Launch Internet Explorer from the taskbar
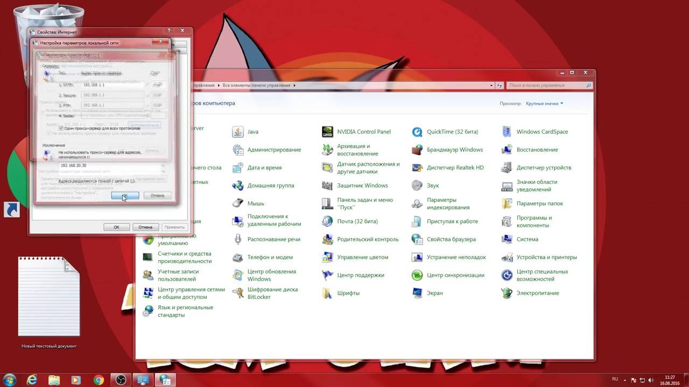The image size is (689, 387). tap(32, 380)
